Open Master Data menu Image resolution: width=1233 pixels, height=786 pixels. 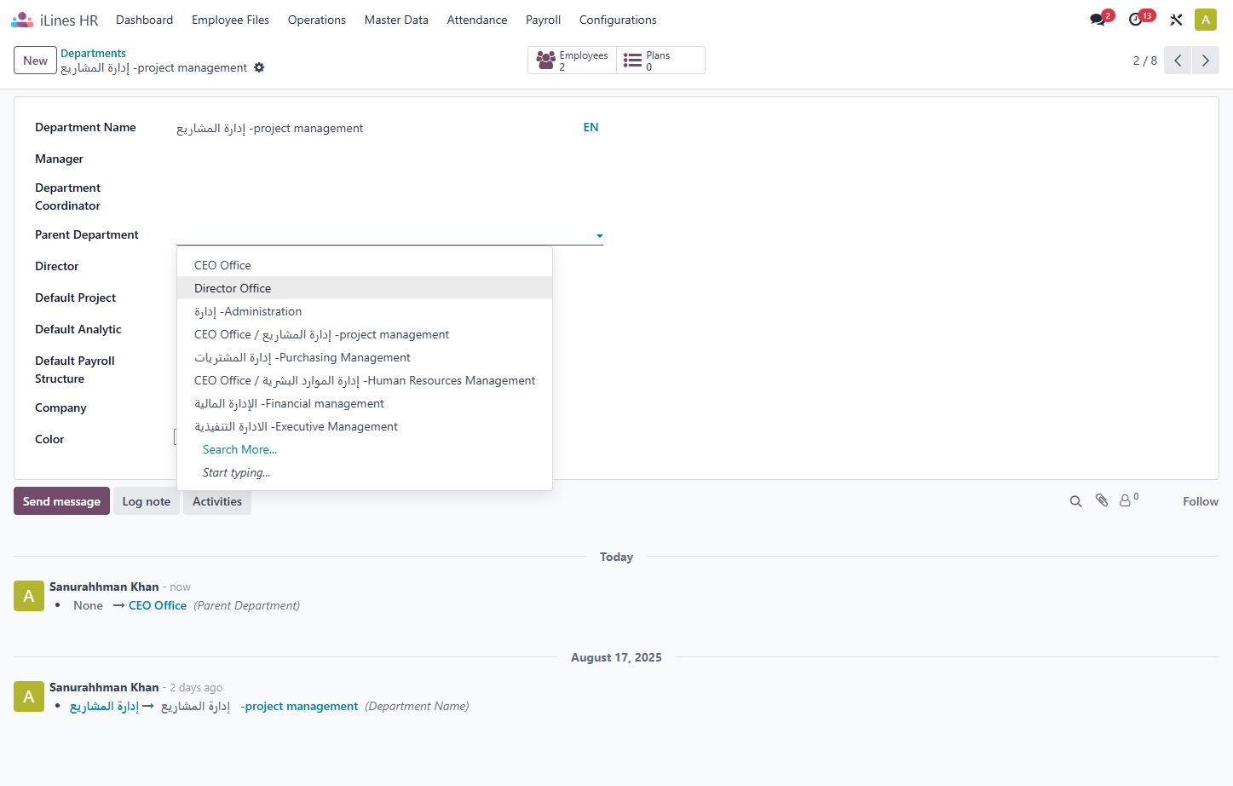coord(396,20)
